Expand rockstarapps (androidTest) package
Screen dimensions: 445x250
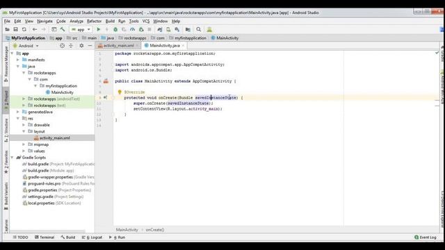point(24,99)
